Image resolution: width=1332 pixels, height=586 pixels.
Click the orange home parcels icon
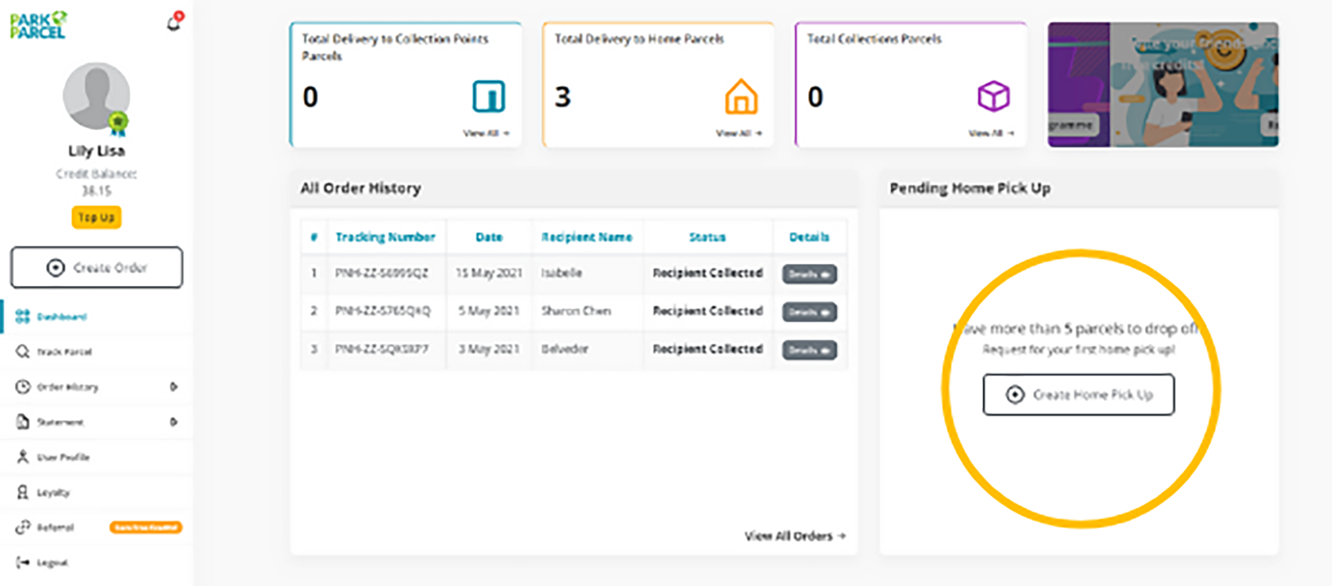[741, 96]
